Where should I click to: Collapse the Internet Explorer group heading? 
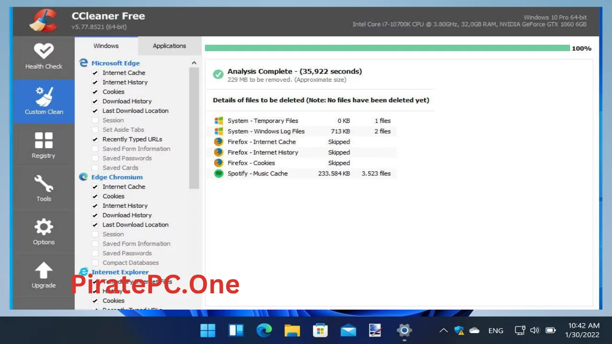tap(120, 272)
